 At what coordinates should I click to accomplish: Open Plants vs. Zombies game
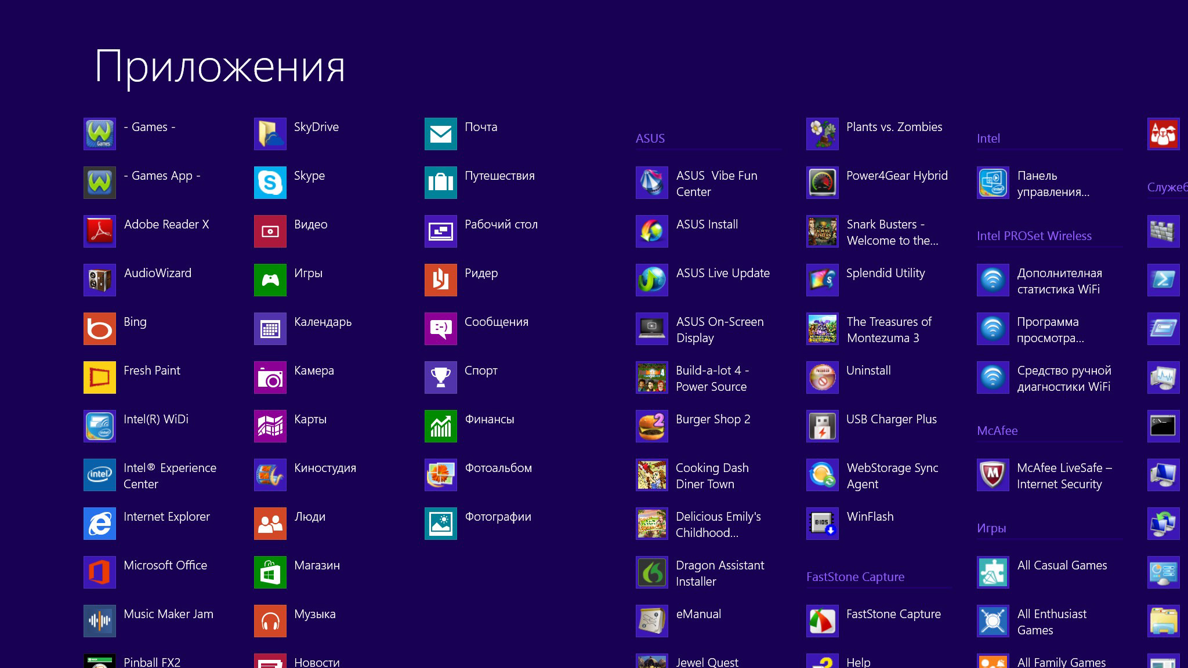tap(823, 134)
